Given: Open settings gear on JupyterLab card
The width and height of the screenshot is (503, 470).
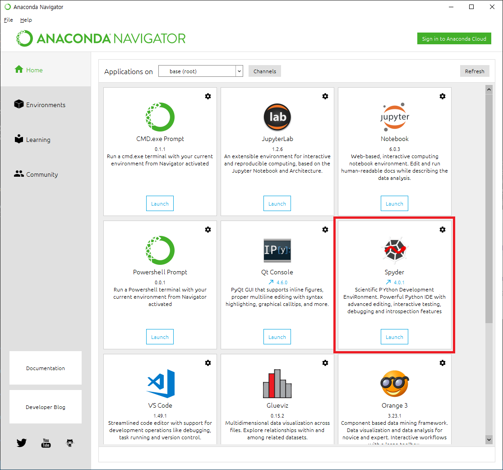Looking at the screenshot, I should coord(325,96).
